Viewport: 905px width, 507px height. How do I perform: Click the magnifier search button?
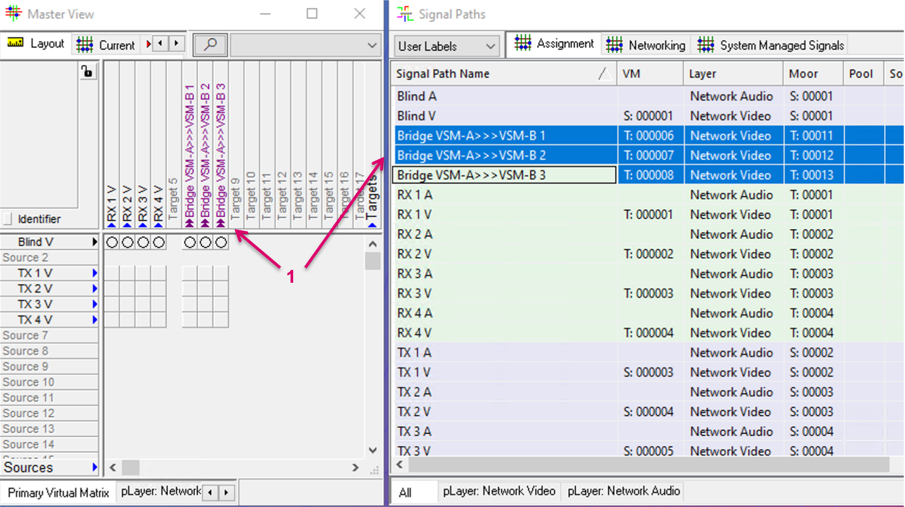click(x=210, y=45)
